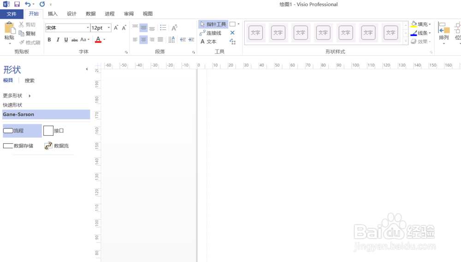Open the 段落 dialog launcher

(x=194, y=52)
